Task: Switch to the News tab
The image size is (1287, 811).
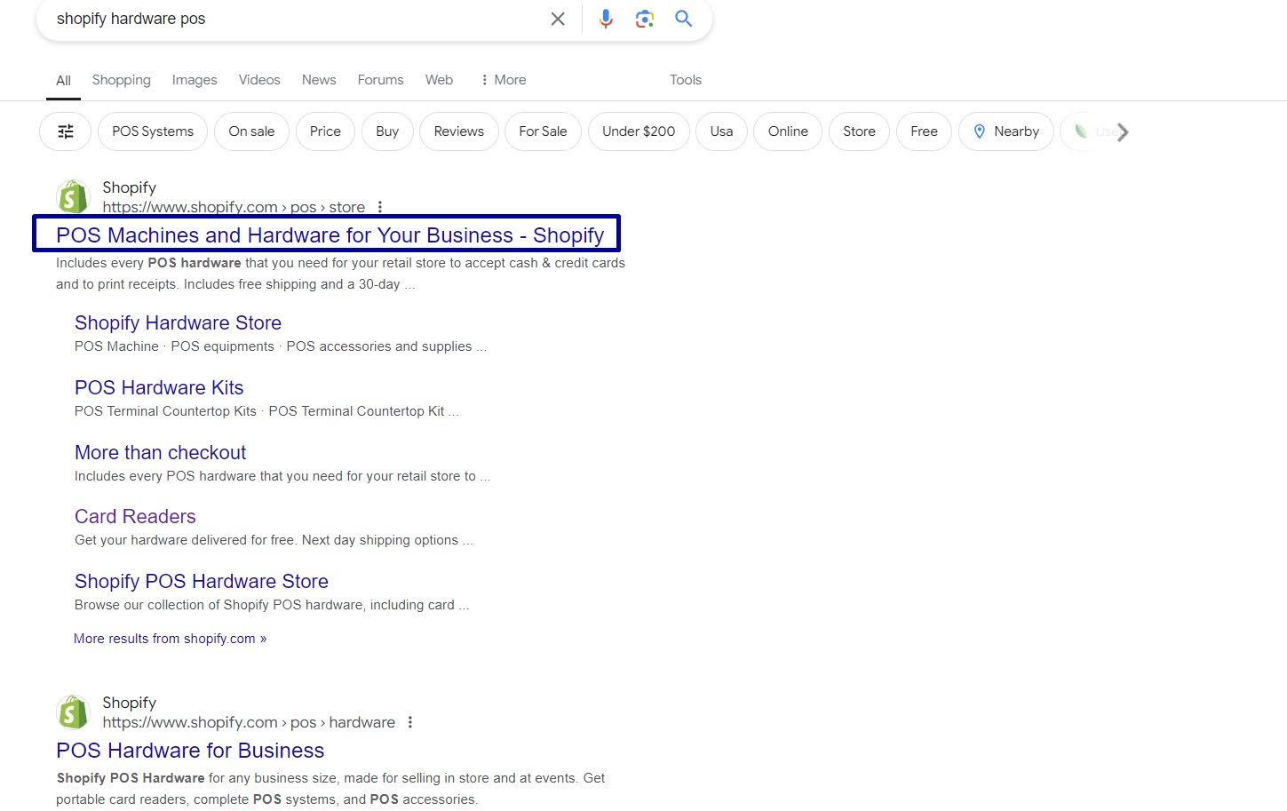Action: tap(319, 80)
